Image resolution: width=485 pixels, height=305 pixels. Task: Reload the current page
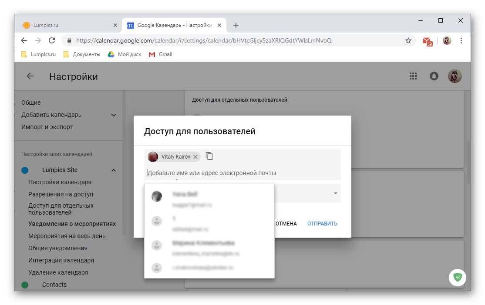[52, 40]
